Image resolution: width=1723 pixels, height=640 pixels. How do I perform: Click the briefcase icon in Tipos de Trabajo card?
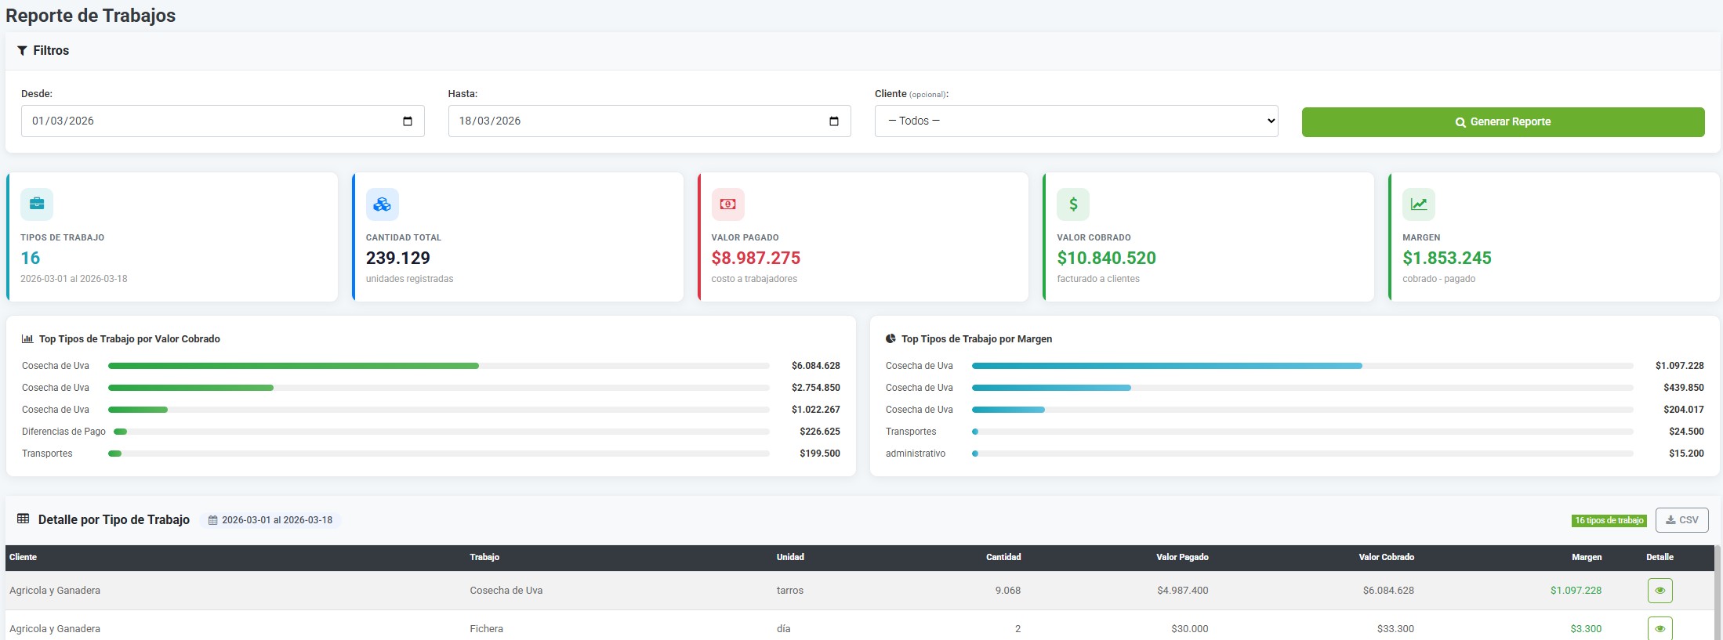[37, 204]
